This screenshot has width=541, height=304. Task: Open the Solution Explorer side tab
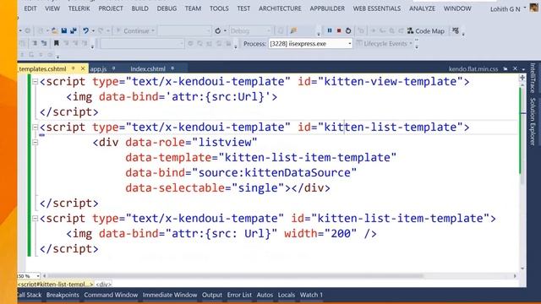533,122
